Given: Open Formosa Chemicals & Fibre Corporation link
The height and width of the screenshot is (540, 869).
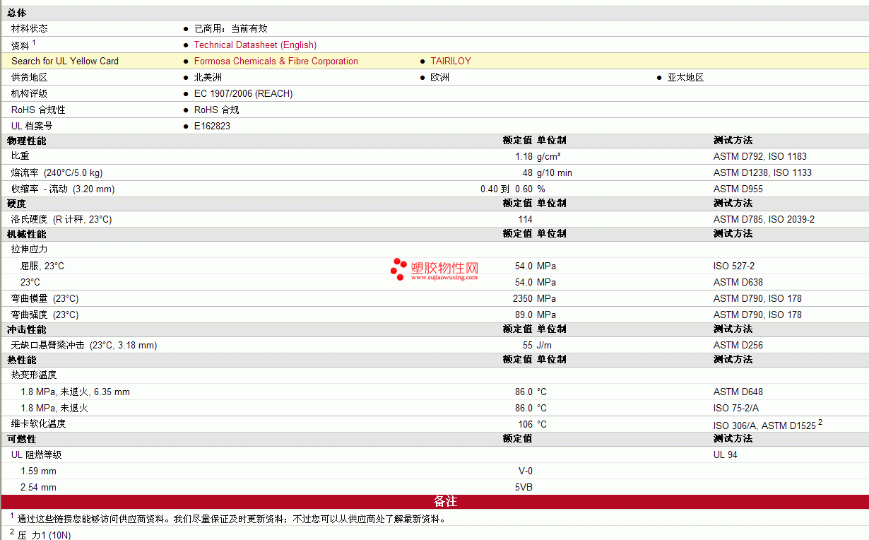Looking at the screenshot, I should pos(276,61).
